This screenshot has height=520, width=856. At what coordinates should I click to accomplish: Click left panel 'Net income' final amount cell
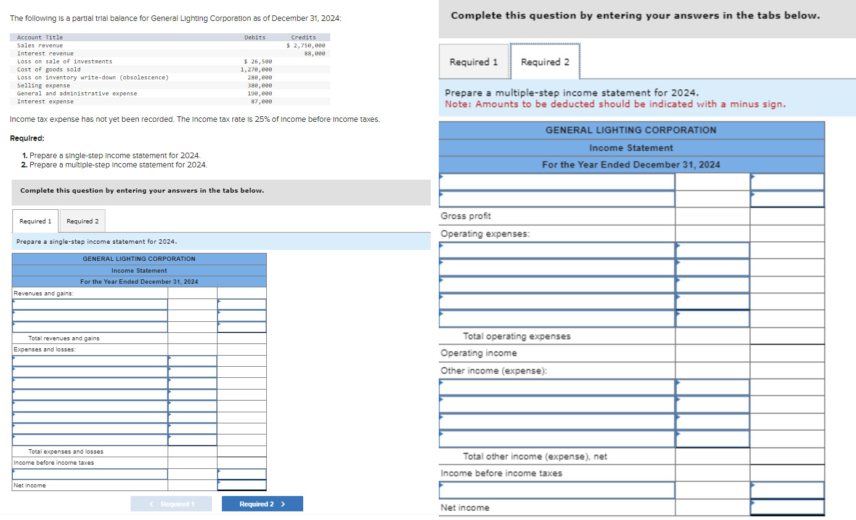click(x=242, y=486)
